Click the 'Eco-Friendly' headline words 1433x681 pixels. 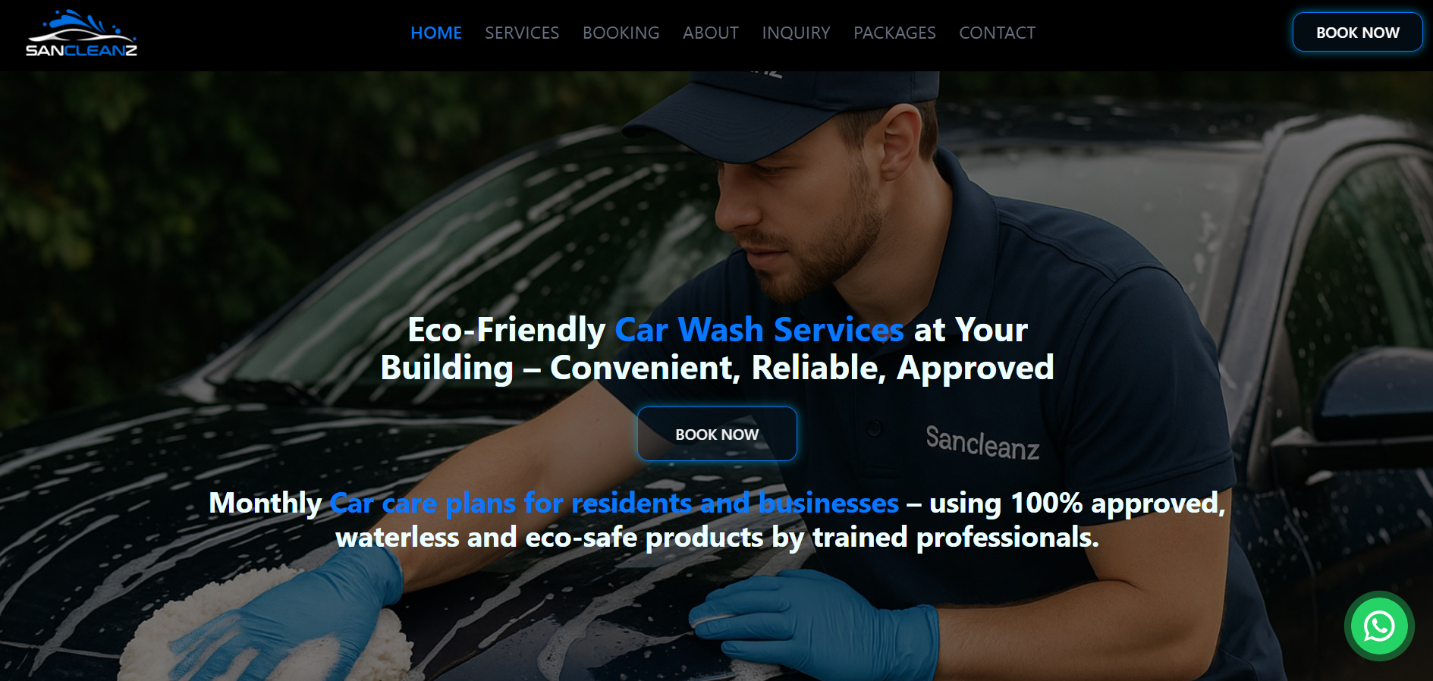pos(507,330)
